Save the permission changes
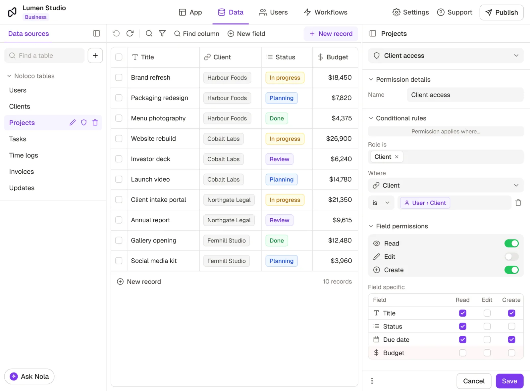The image size is (530, 391). click(x=509, y=381)
